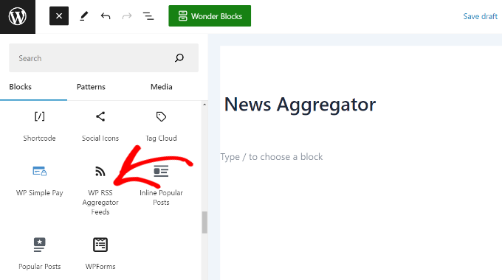This screenshot has width=502, height=280.
Task: Save the draft
Action: (x=481, y=16)
